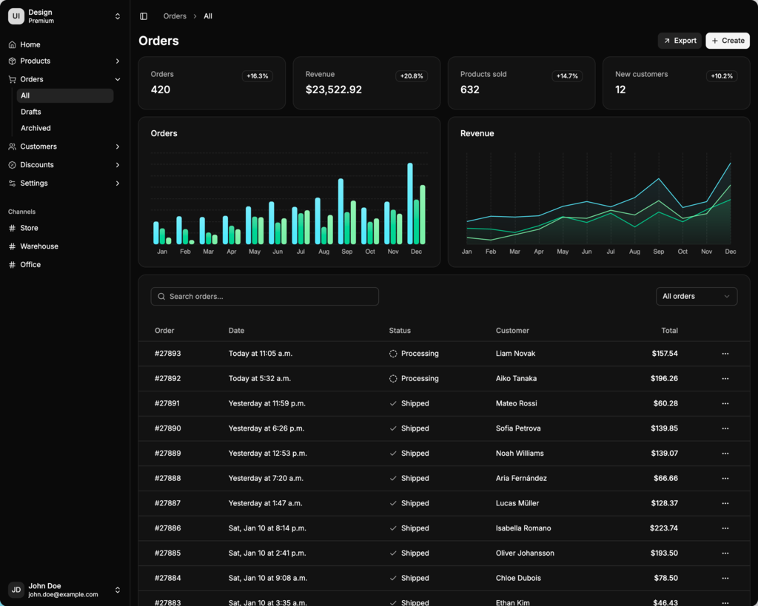Select Drafts under Orders
Image resolution: width=758 pixels, height=606 pixels.
pyautogui.click(x=31, y=112)
